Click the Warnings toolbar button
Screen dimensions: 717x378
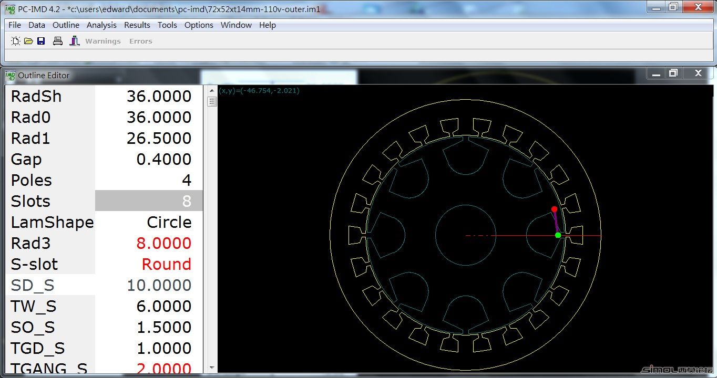click(103, 41)
